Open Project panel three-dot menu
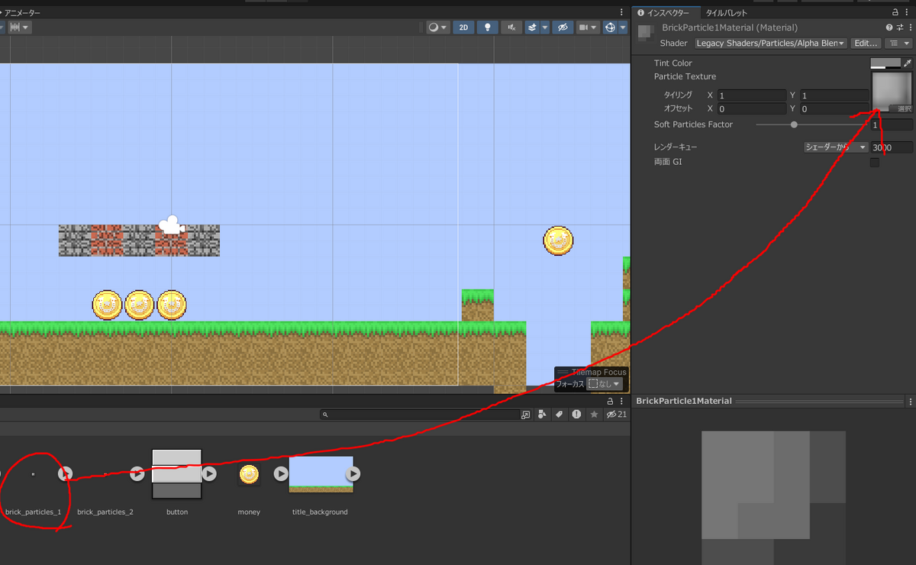916x565 pixels. coord(622,401)
